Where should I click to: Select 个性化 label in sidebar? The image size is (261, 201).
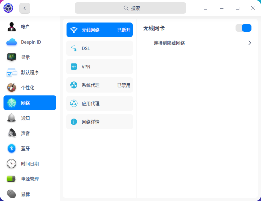point(28,88)
